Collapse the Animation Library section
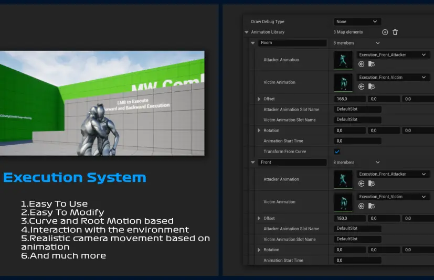Image resolution: width=434 pixels, height=280 pixels. tap(247, 32)
